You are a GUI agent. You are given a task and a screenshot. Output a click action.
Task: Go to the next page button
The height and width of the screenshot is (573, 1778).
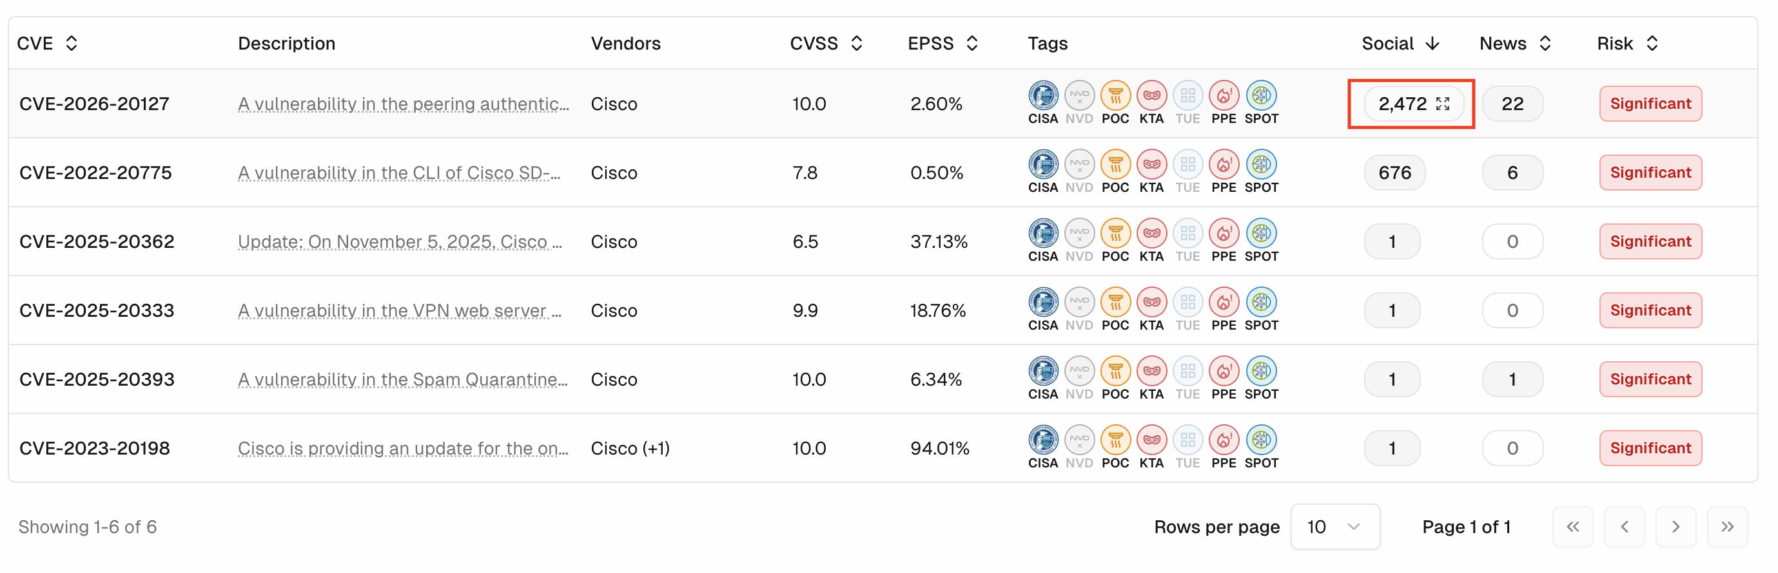[1675, 527]
